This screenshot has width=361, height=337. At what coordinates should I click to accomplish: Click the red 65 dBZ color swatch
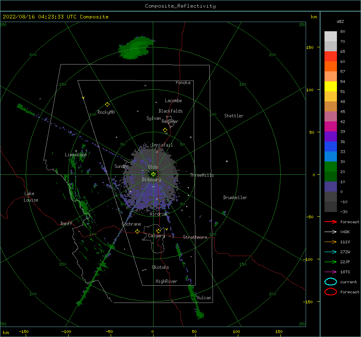click(331, 57)
